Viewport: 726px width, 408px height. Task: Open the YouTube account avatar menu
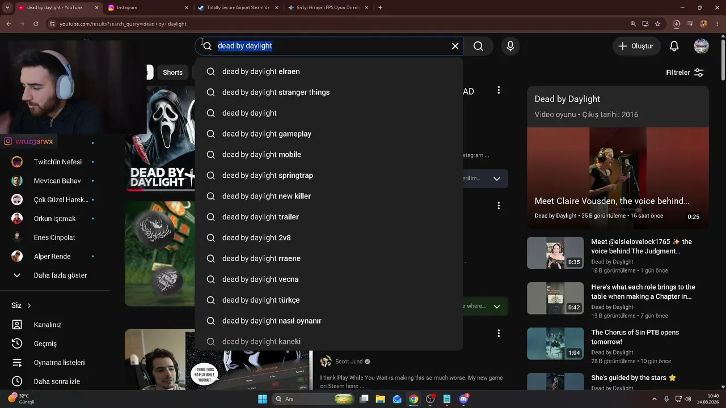(702, 46)
